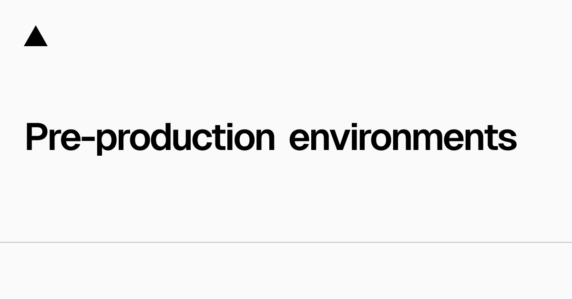Click the horizontal divider line
572x299 pixels.
(286, 242)
